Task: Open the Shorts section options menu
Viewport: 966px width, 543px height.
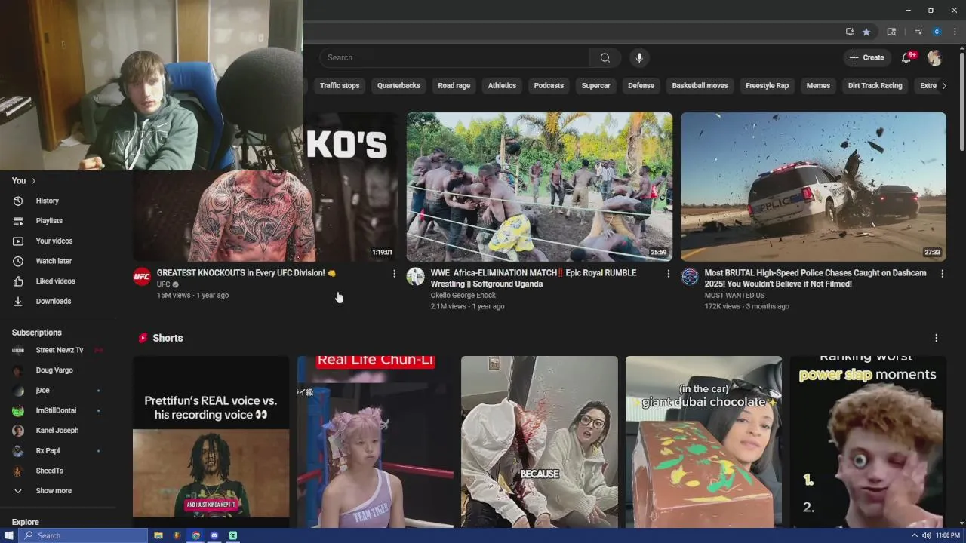Action: pos(936,338)
